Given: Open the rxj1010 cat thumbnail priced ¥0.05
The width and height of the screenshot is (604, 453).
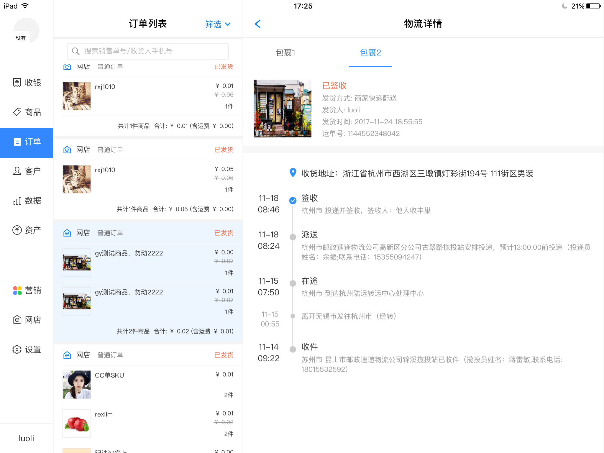Looking at the screenshot, I should (77, 179).
